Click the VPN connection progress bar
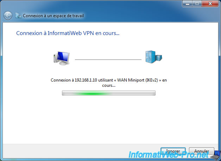 coord(109,93)
